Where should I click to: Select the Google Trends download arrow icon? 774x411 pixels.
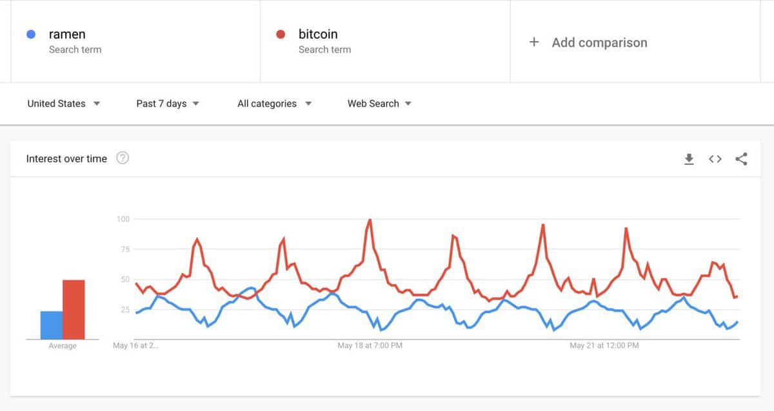click(689, 159)
